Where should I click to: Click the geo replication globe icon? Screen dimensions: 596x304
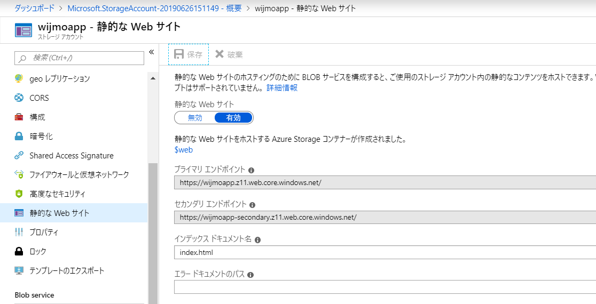click(x=19, y=78)
